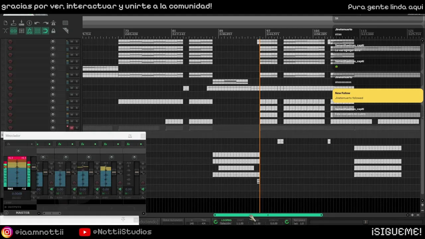Toggle envelope points move with items icon

pyautogui.click(x=30, y=31)
